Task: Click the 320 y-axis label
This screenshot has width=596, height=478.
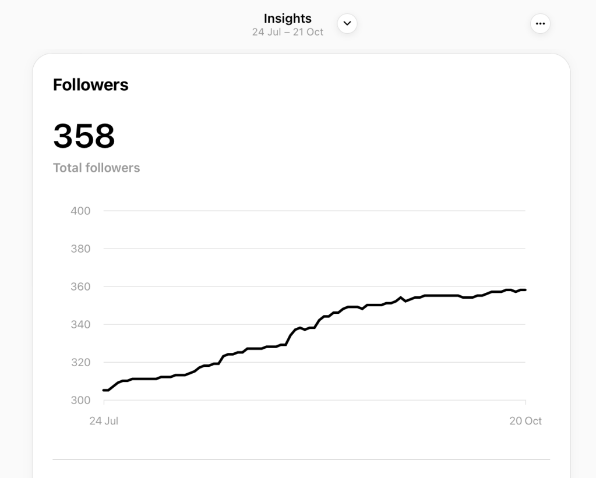Action: click(x=80, y=362)
